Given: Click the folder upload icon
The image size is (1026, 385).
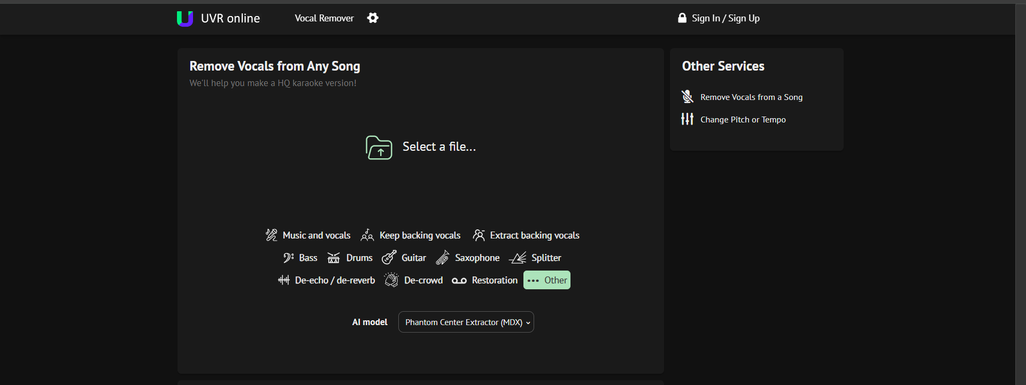Looking at the screenshot, I should pos(379,147).
